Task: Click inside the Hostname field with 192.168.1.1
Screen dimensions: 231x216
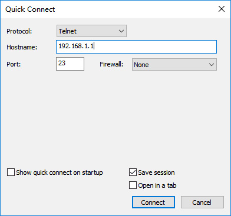Action: (x=136, y=46)
